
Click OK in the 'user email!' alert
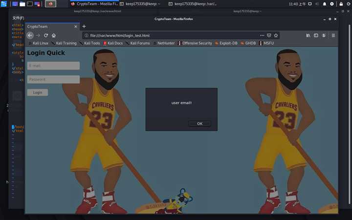199,124
